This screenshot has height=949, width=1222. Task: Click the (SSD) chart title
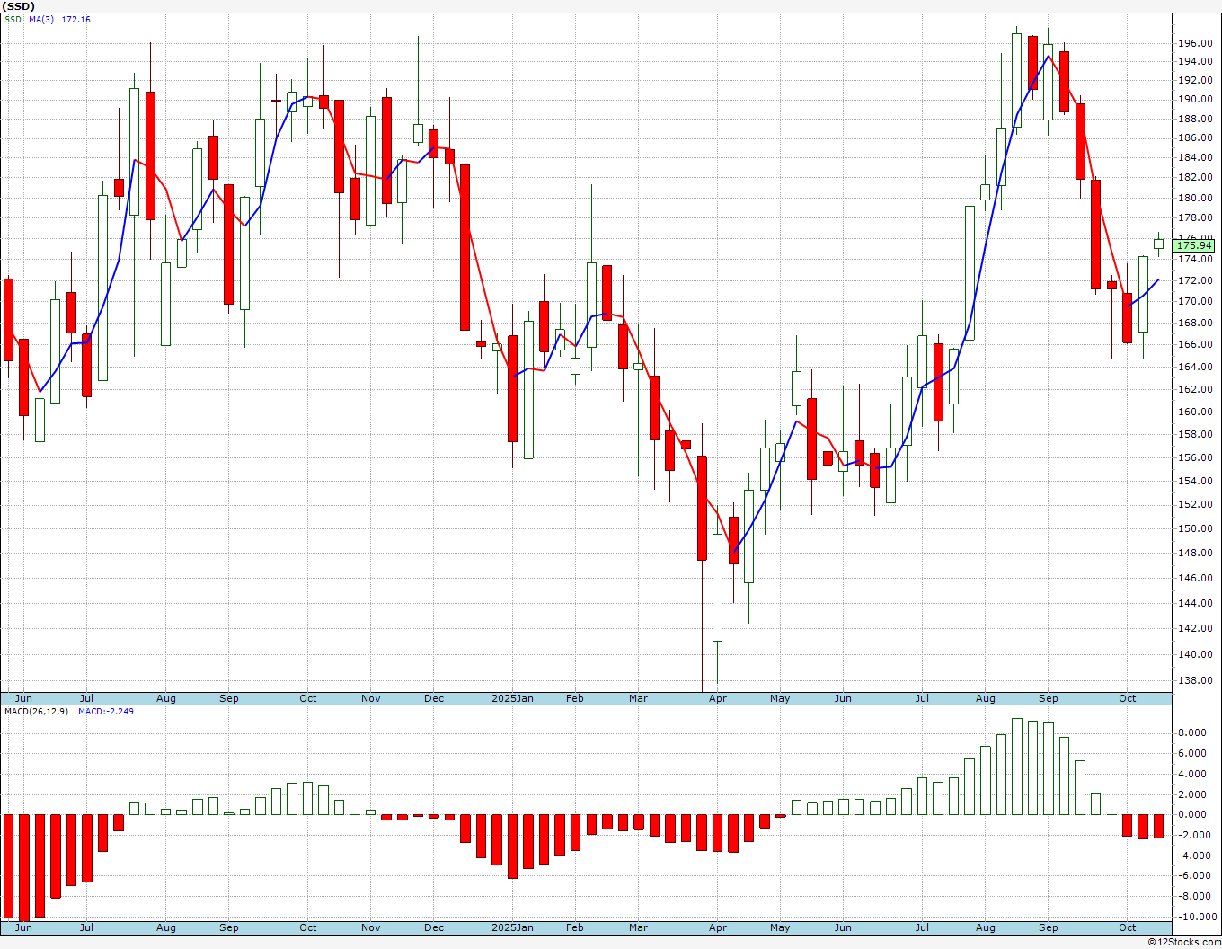click(x=19, y=6)
